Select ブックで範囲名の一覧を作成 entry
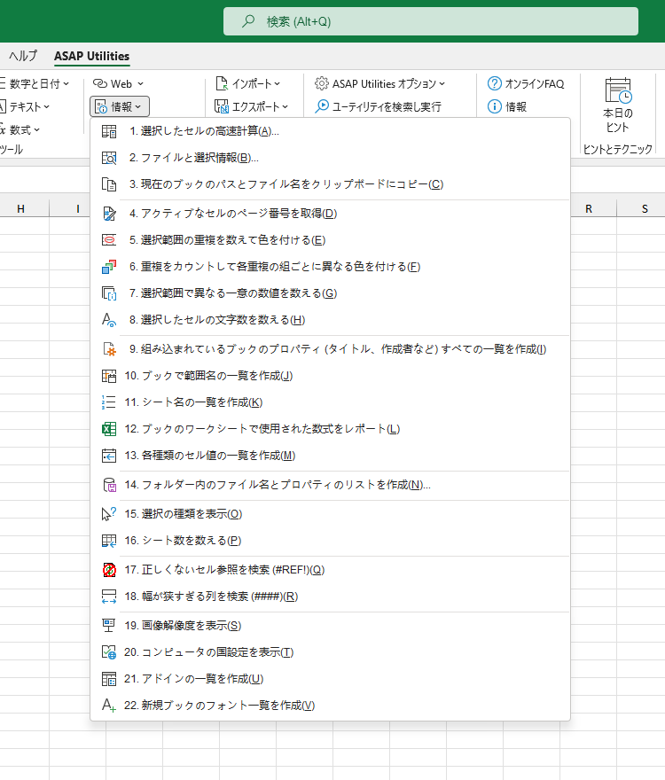This screenshot has width=665, height=780. (330, 376)
